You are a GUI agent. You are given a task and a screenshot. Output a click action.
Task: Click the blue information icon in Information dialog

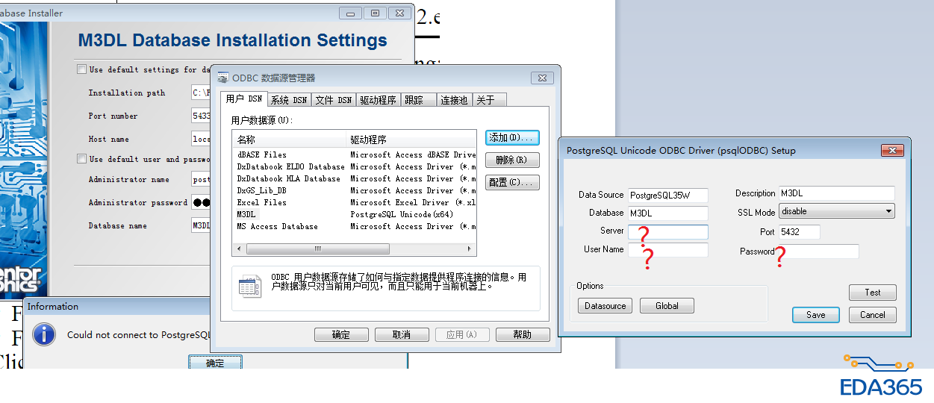[x=44, y=334]
